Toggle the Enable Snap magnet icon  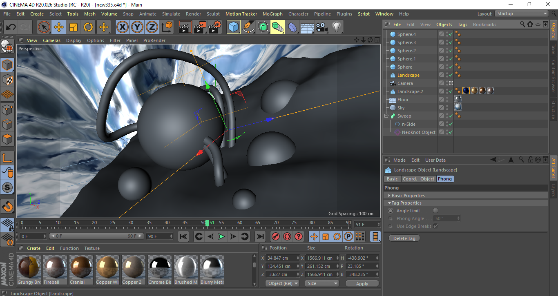tap(7, 206)
